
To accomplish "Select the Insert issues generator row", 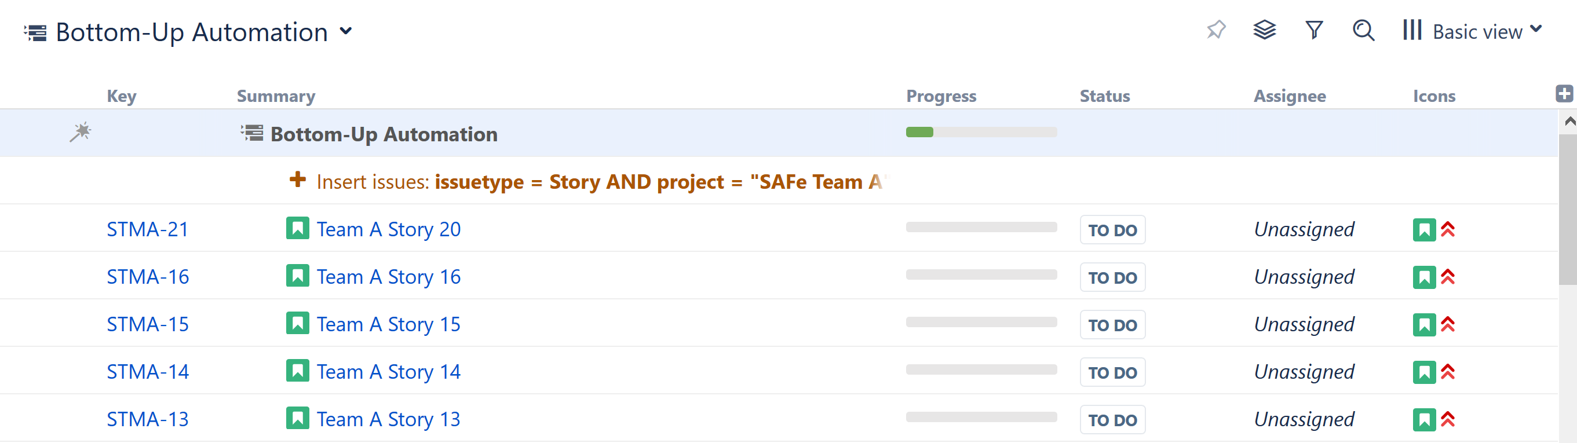I will [587, 182].
